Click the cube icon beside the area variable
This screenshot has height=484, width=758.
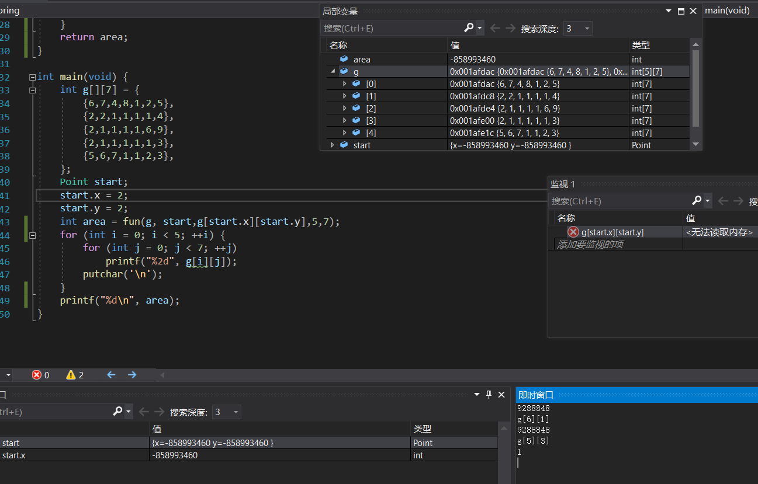pyautogui.click(x=344, y=59)
